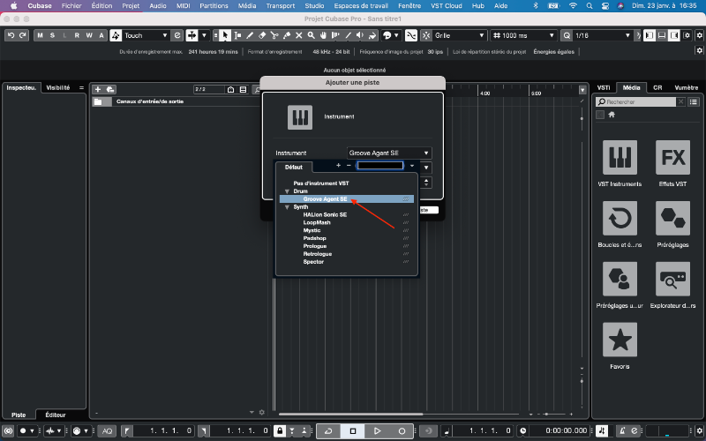
Task: Collapse the Synth category
Action: [287, 207]
